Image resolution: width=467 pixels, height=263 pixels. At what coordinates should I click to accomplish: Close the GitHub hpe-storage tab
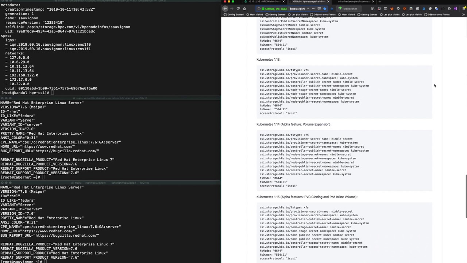pyautogui.click(x=328, y=1)
